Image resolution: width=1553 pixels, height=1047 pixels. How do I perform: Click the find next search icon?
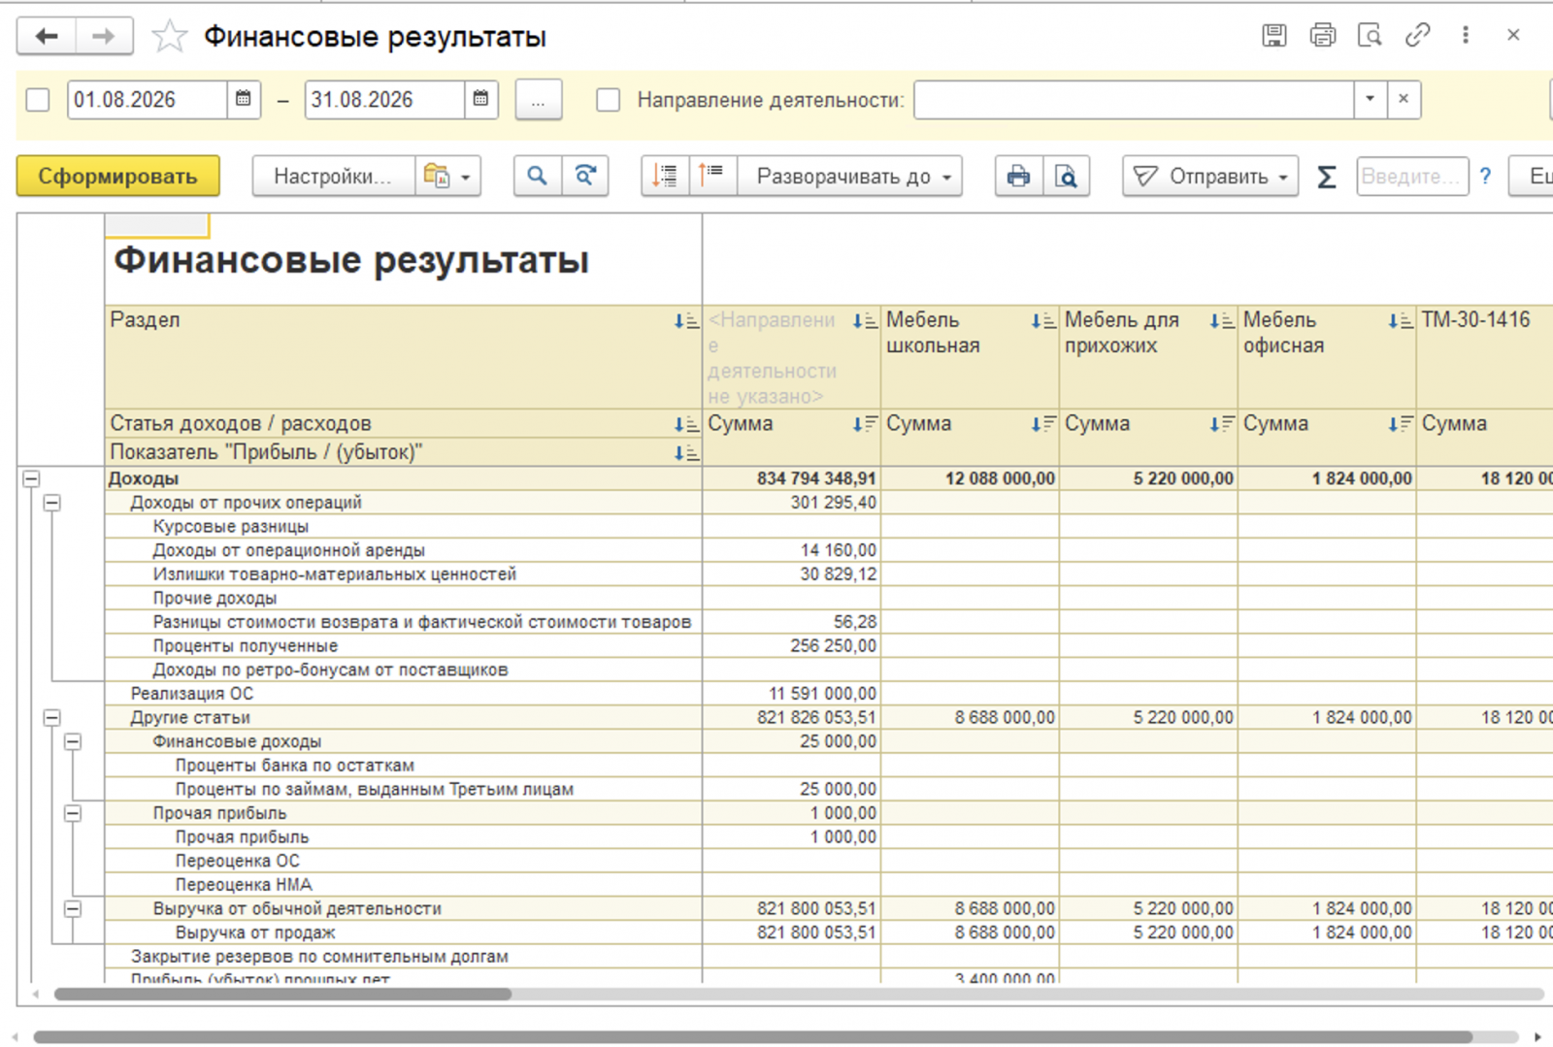point(585,176)
